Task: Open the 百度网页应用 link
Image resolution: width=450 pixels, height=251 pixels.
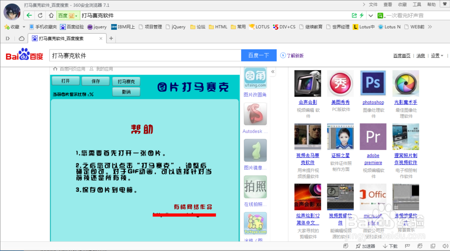Action: 69,69
